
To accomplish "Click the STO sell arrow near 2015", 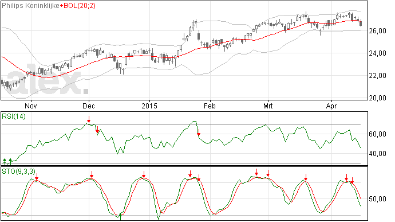I will pos(144,174).
